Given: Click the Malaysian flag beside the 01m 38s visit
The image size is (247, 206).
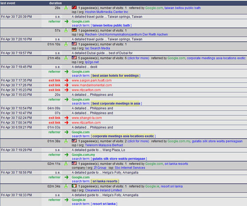Looking at the screenshot, I should (74, 141).
